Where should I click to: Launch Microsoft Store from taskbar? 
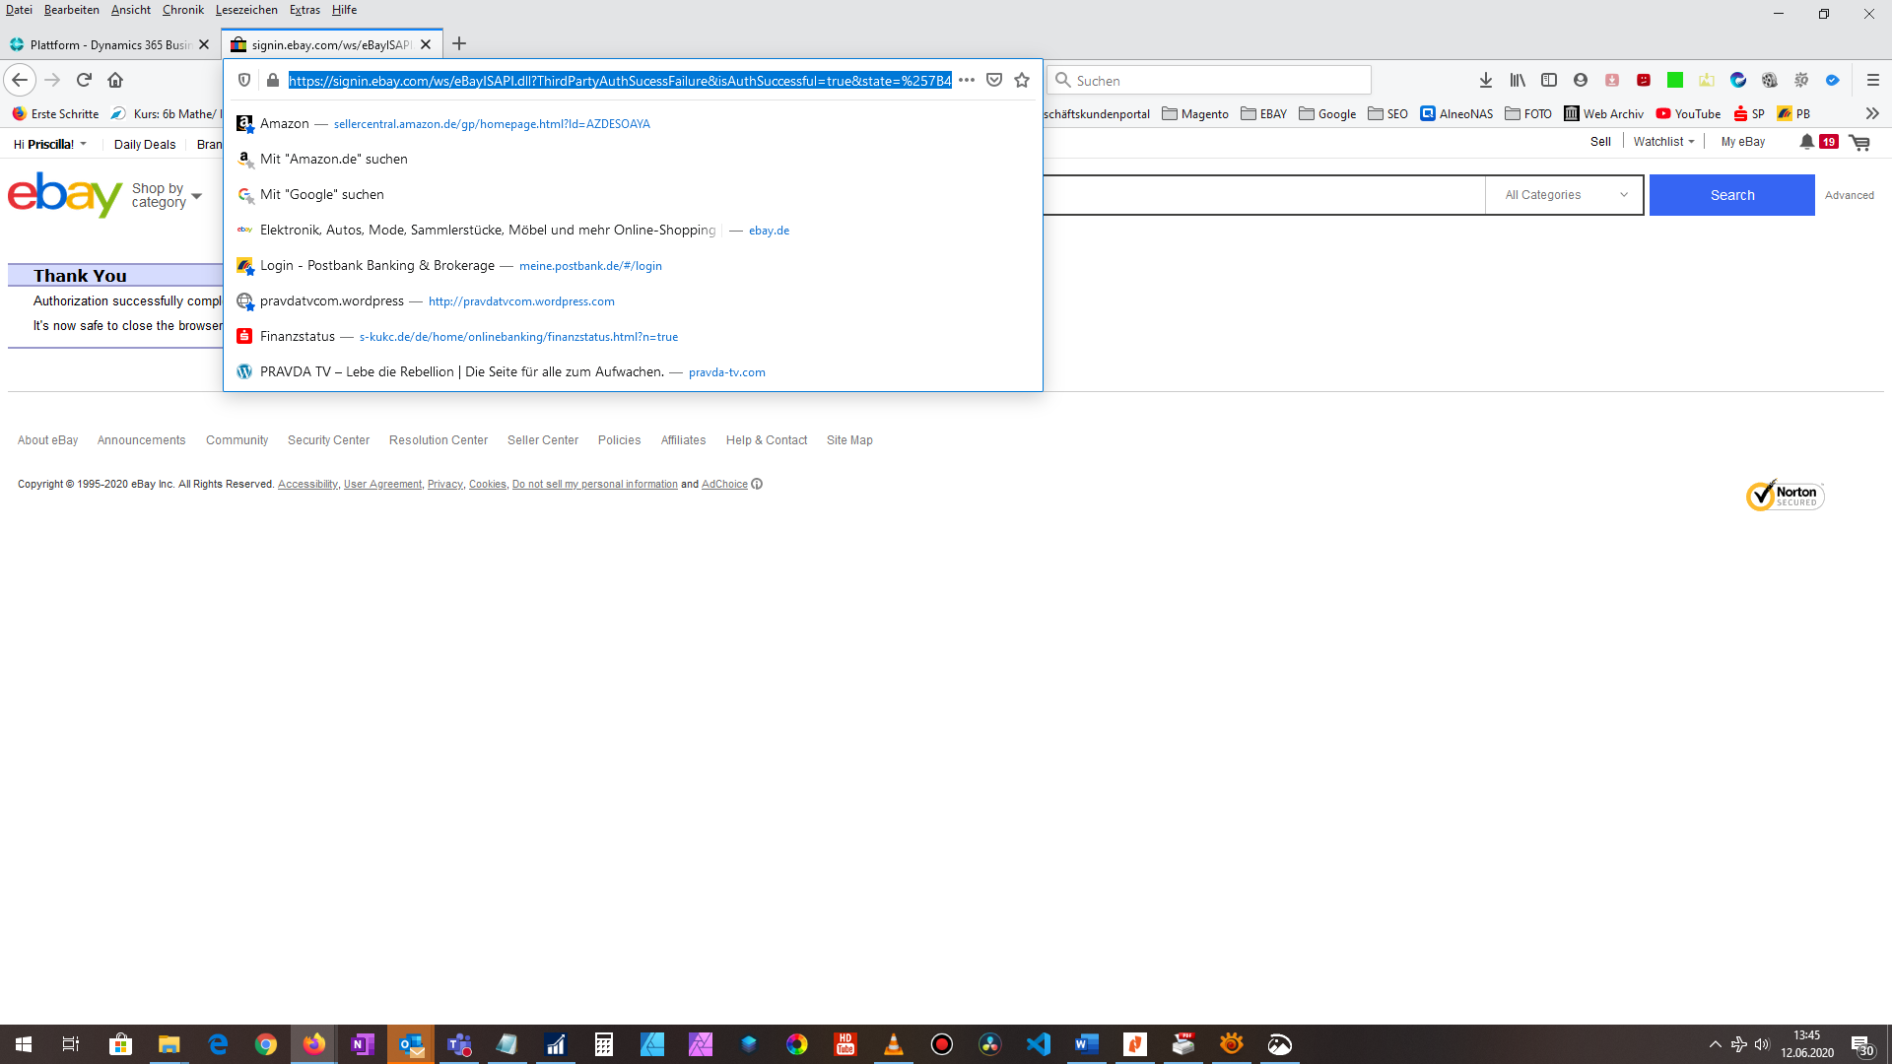coord(120,1044)
